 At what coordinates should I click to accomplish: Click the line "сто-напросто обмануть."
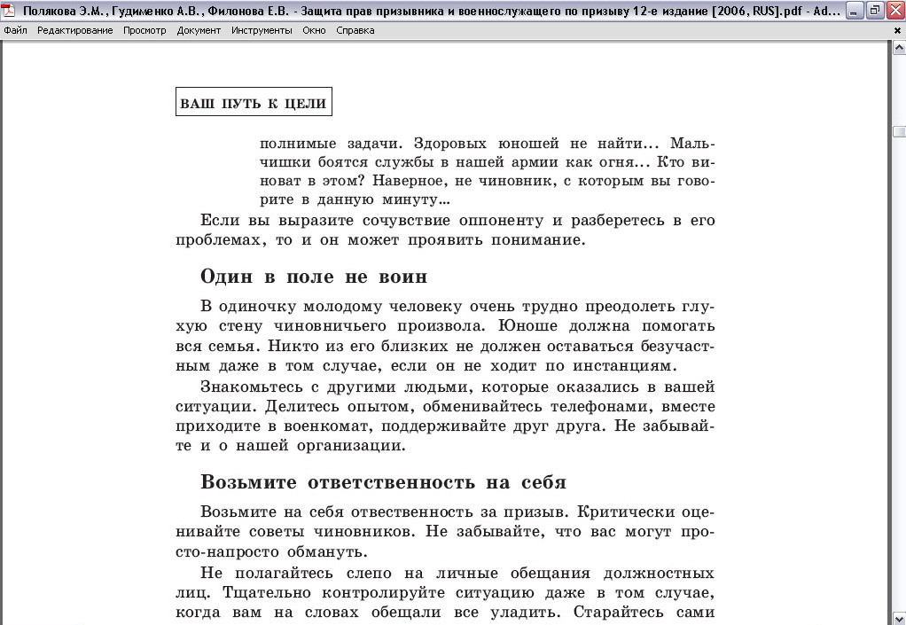coord(272,551)
